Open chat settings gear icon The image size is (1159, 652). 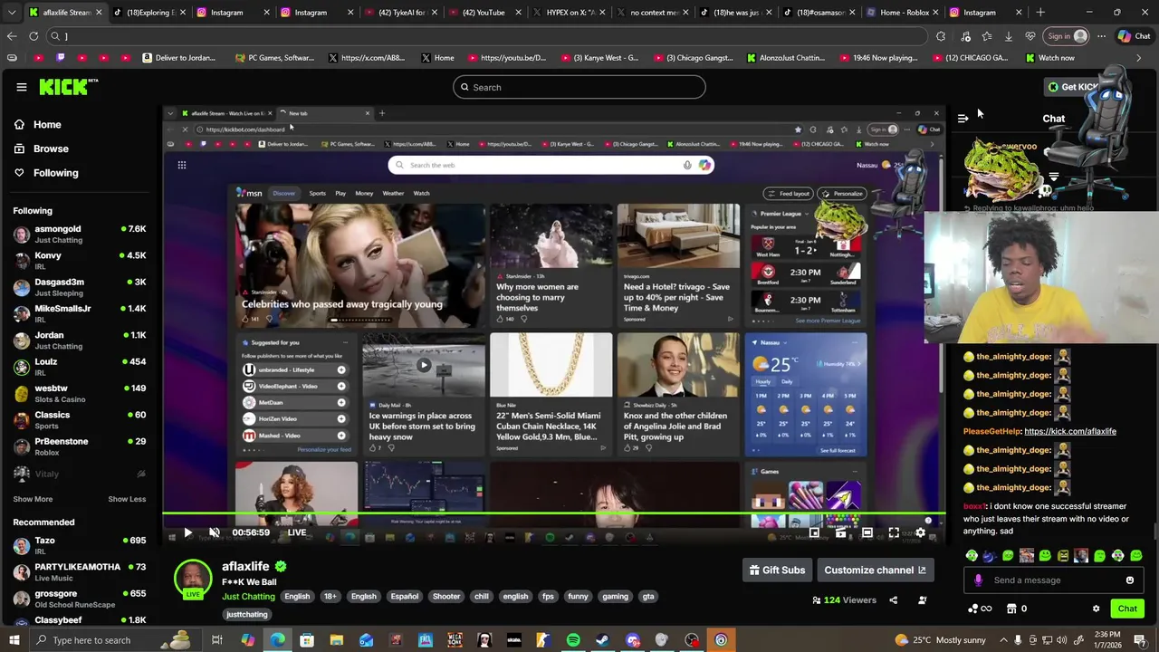click(x=1096, y=609)
